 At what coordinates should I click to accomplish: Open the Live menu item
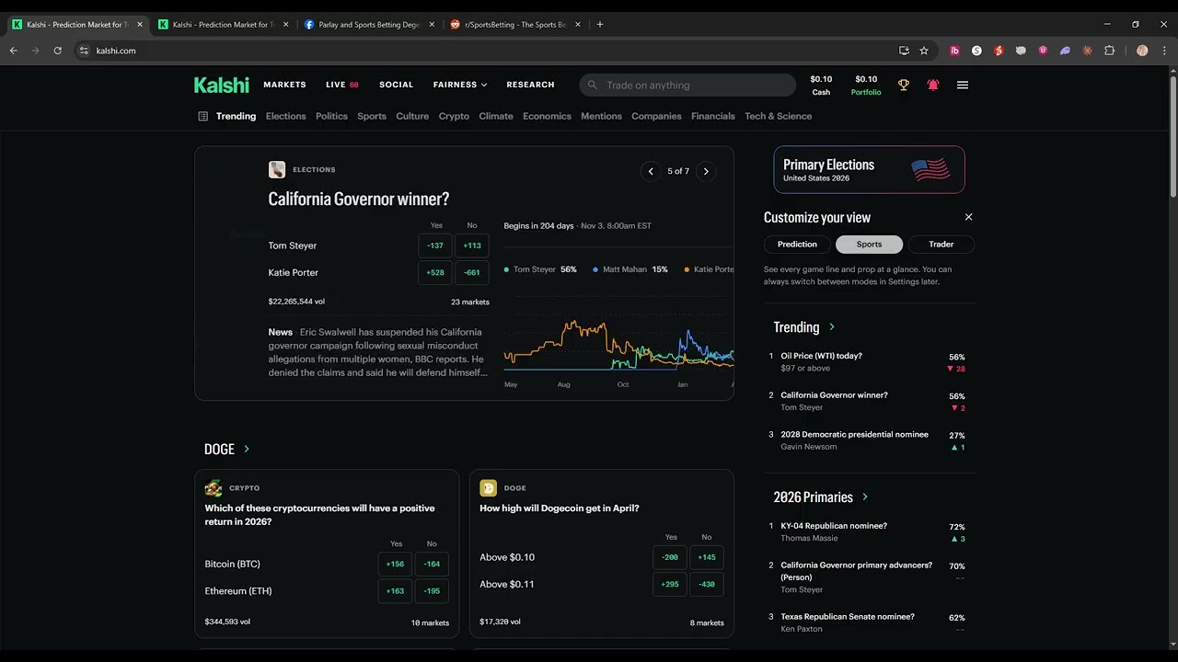342,85
